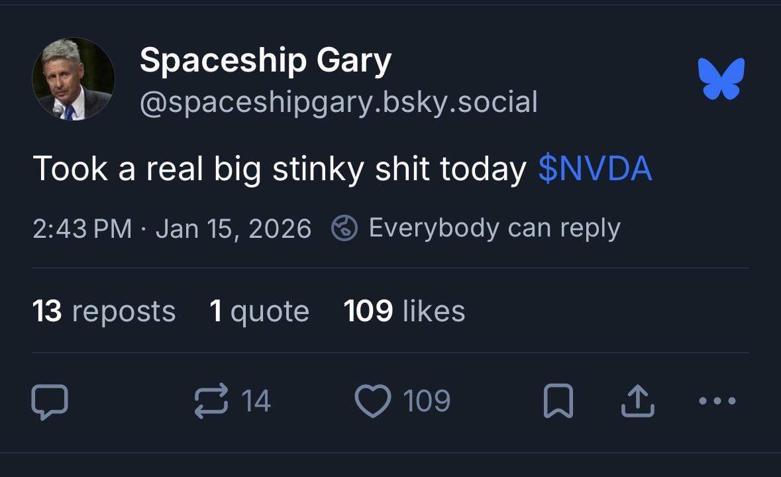The image size is (781, 477).
Task: Click the Spaceship Gary display name
Action: [266, 62]
